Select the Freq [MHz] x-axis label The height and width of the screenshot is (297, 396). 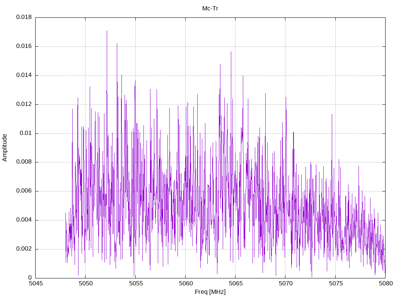pos(210,292)
